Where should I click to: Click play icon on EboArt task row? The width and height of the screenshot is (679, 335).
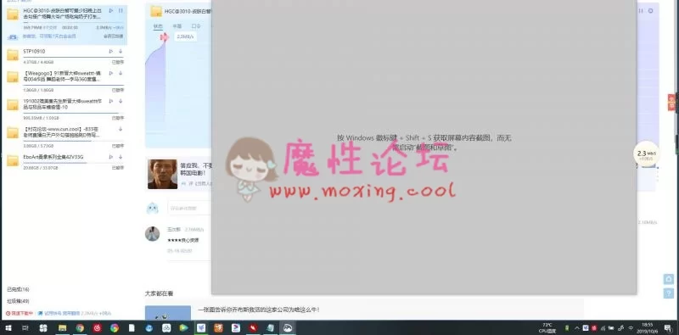click(111, 157)
